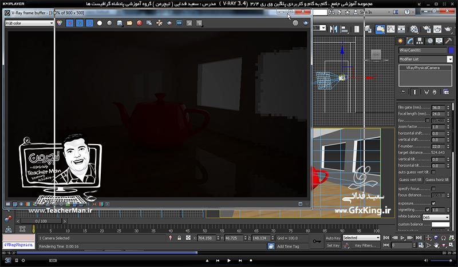Screen dimensions: 458x267
Task: Switch to the Modify panel tab
Action: (410, 41)
